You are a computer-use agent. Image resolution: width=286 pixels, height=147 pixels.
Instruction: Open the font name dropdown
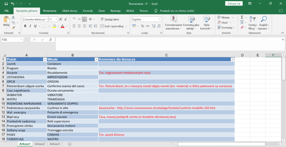pos(47,19)
